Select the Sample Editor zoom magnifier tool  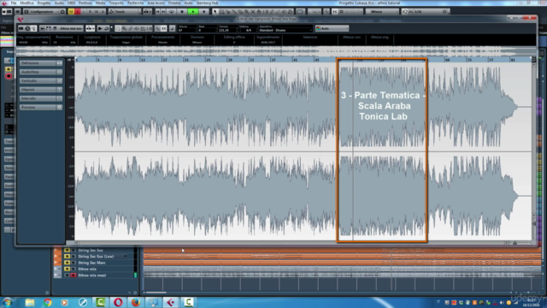click(124, 28)
